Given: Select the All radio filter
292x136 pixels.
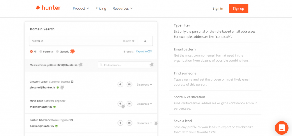Looking at the screenshot, I should [33, 52].
